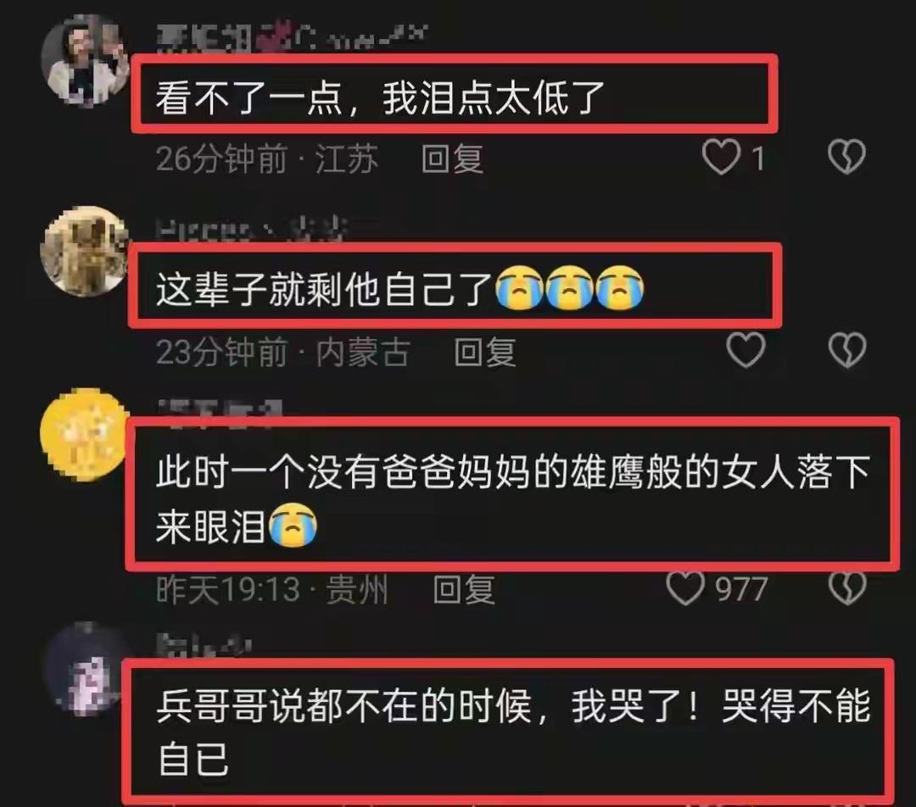Open the fourth commenter's avatar

point(86,669)
